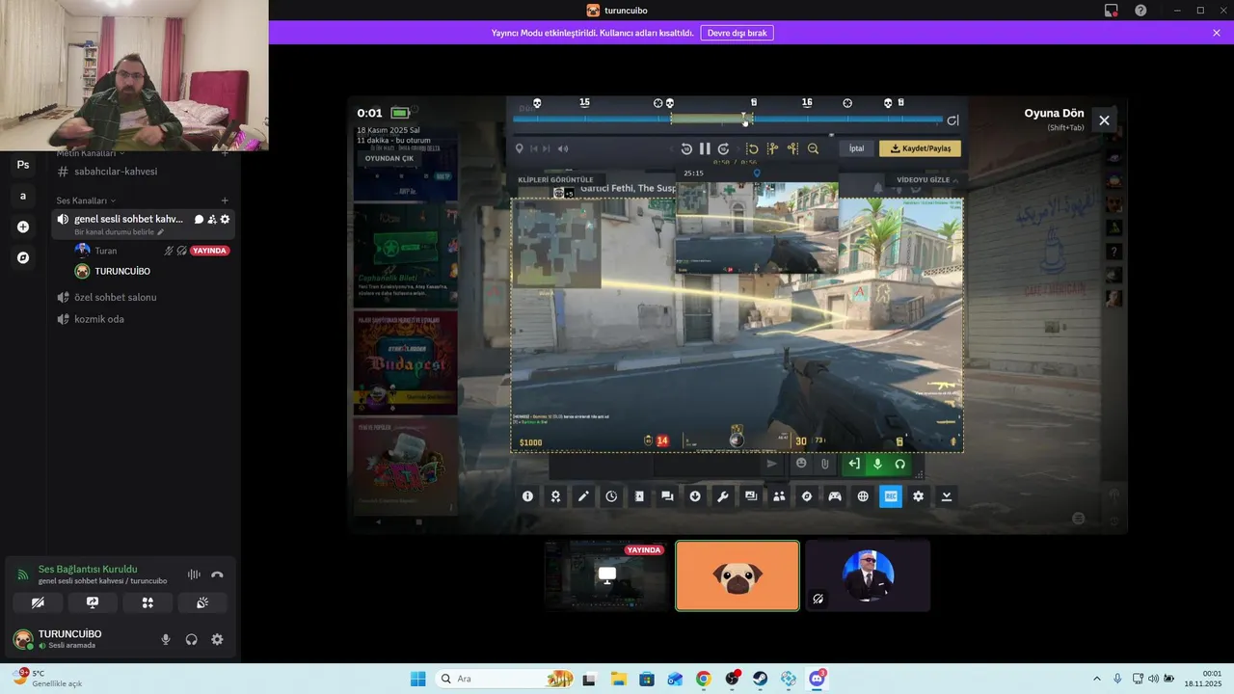Skip back with the rewind replay icon
The width and height of the screenshot is (1234, 694).
point(686,148)
